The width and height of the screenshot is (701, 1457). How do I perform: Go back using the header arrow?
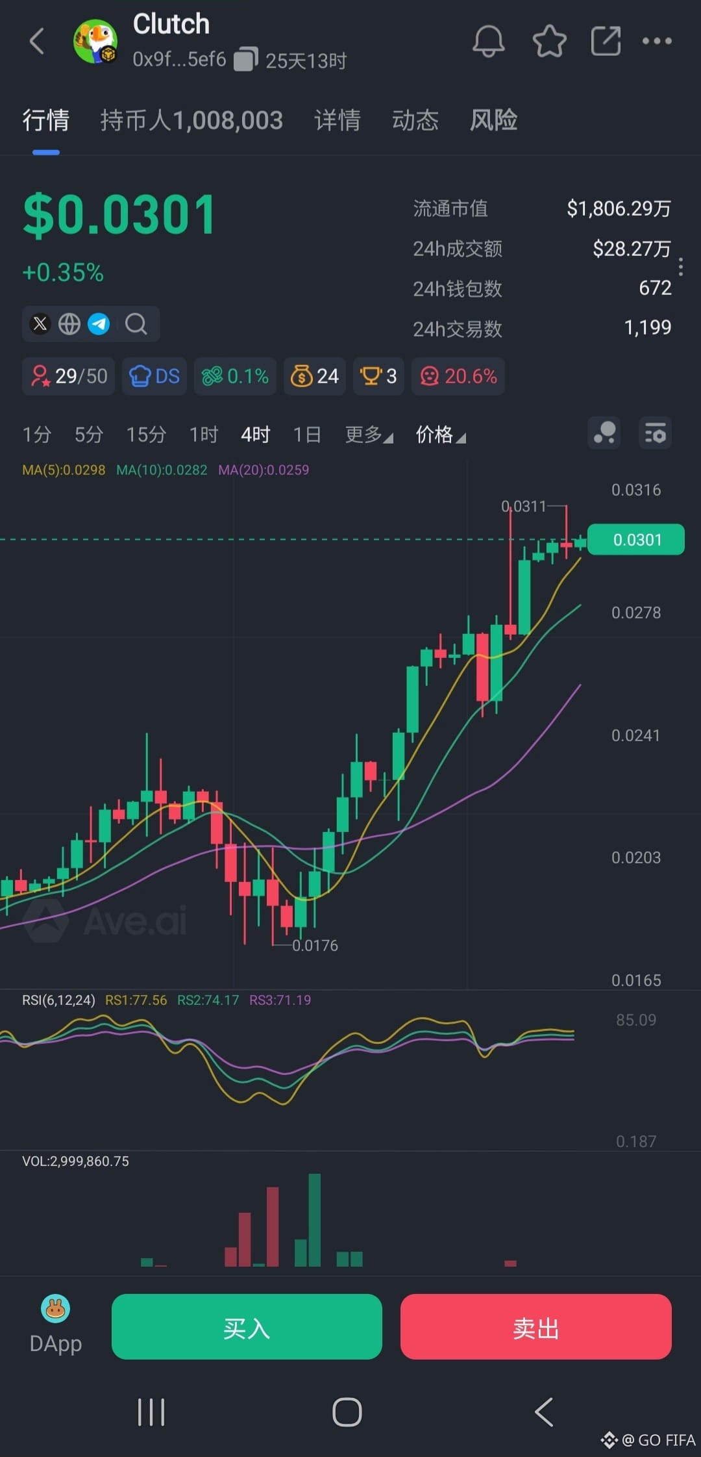click(37, 42)
